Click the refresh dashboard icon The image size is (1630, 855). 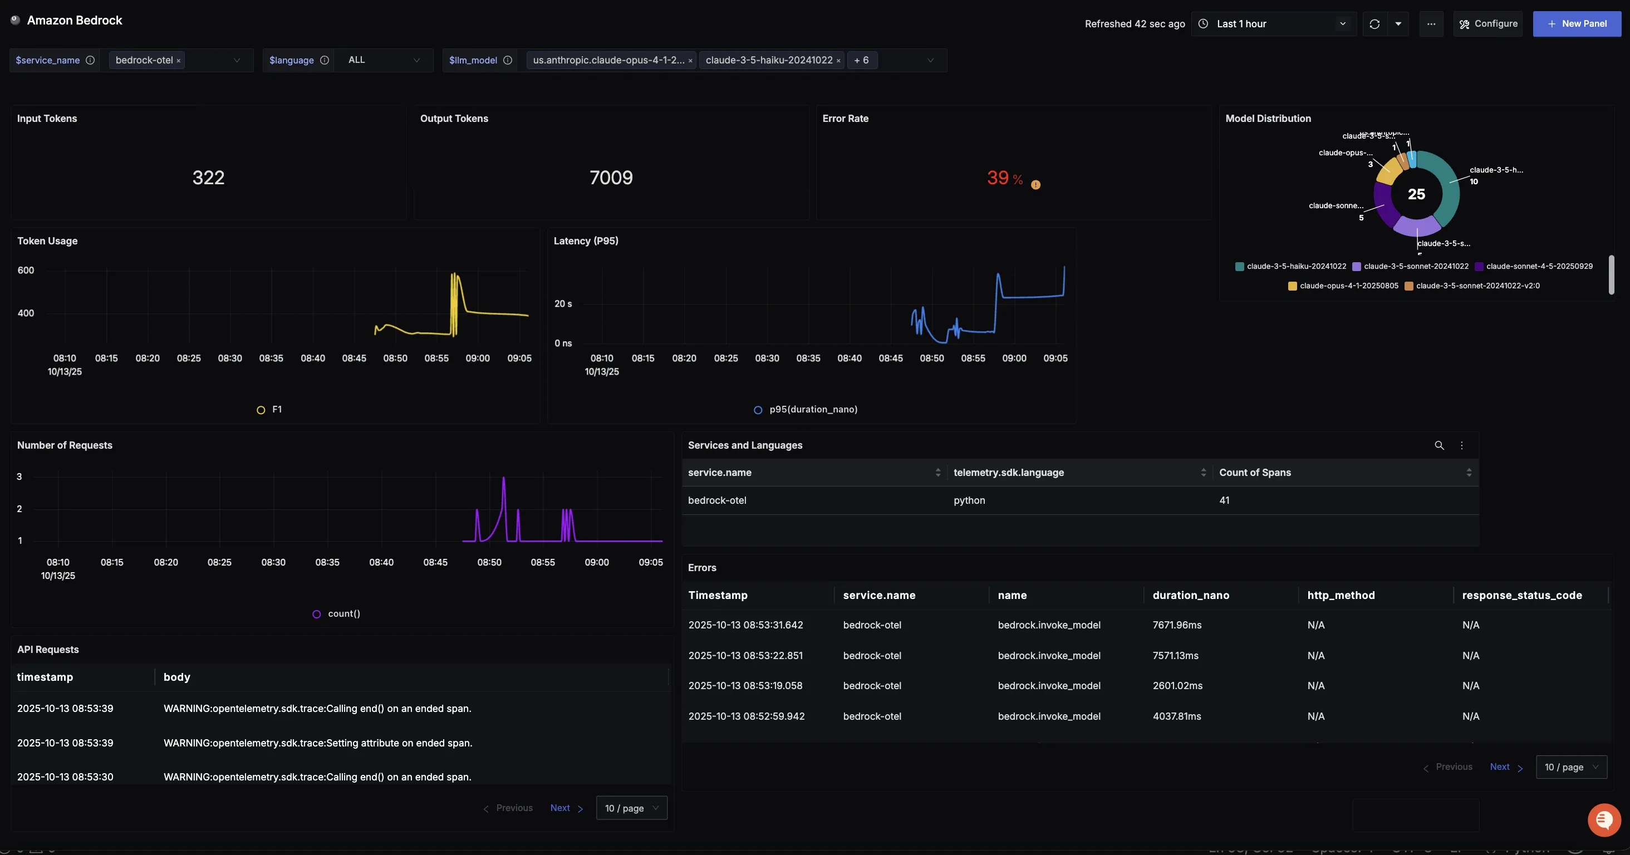pos(1374,24)
